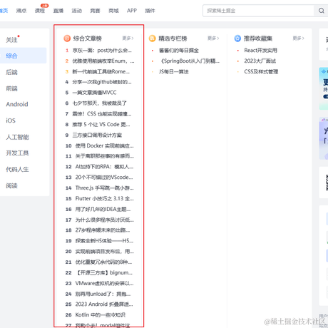The width and height of the screenshot is (328, 328).
Task: Expand 更多 next to 综合文章榜
Action: click(x=128, y=39)
